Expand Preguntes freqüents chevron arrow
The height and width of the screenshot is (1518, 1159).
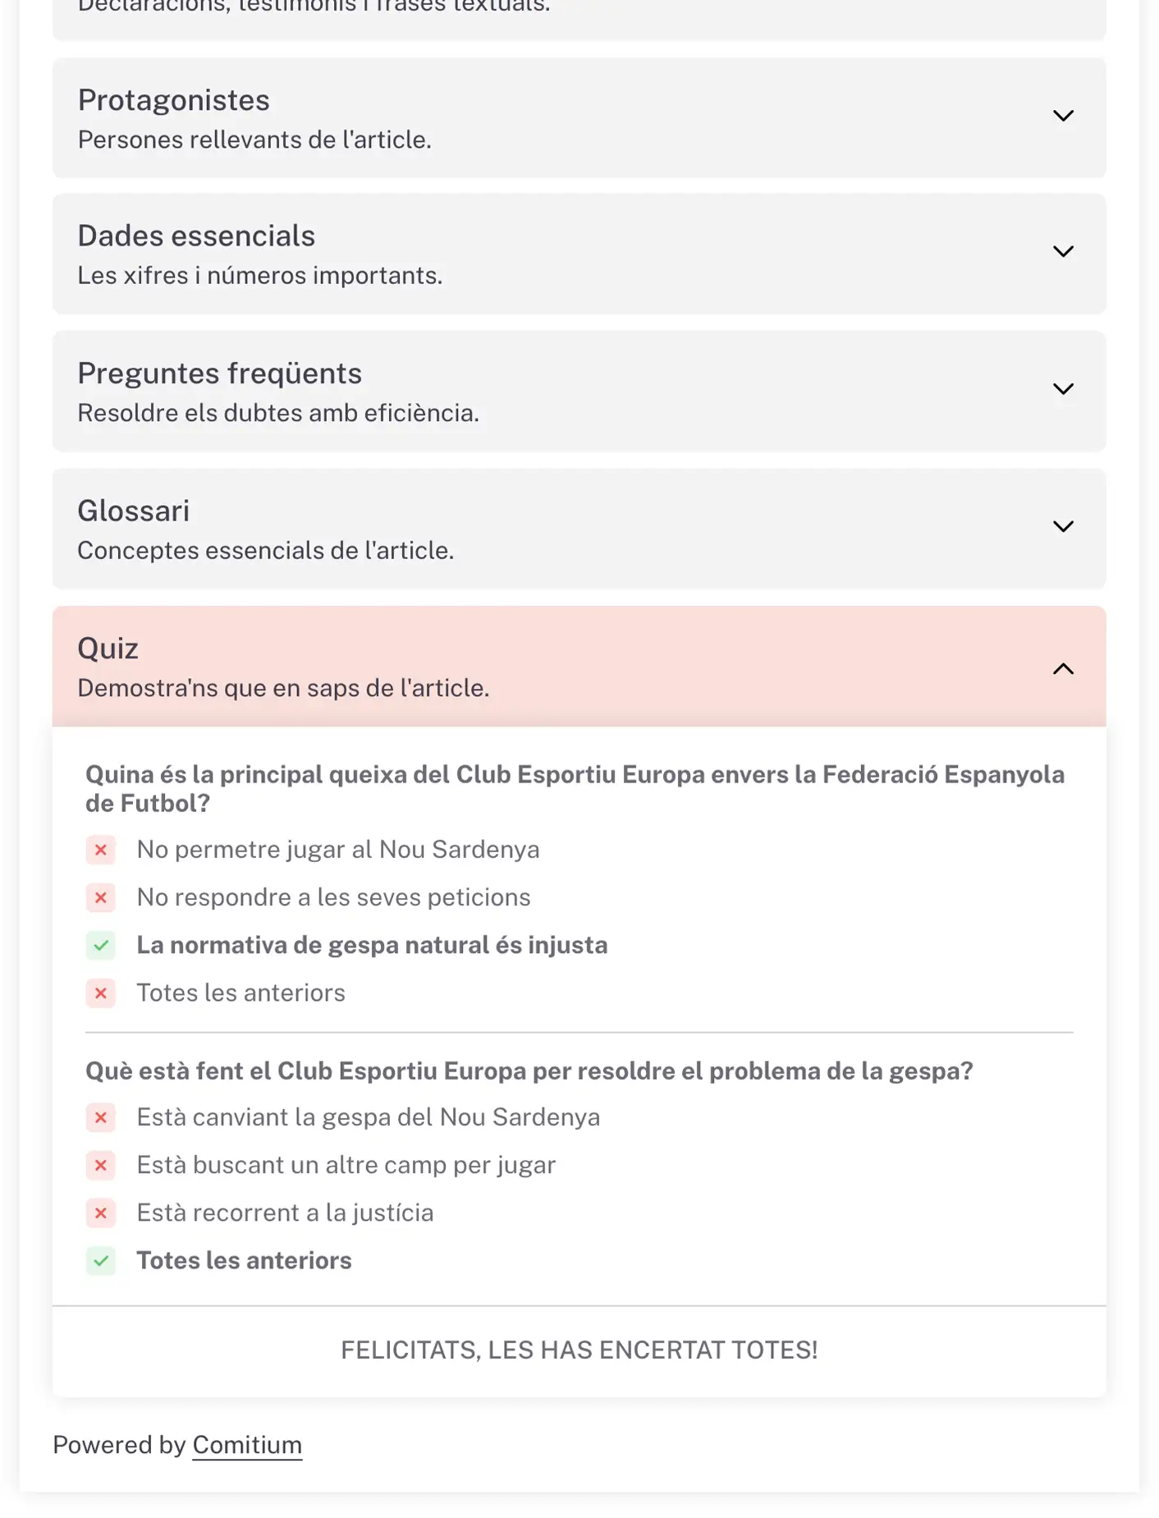pos(1063,389)
